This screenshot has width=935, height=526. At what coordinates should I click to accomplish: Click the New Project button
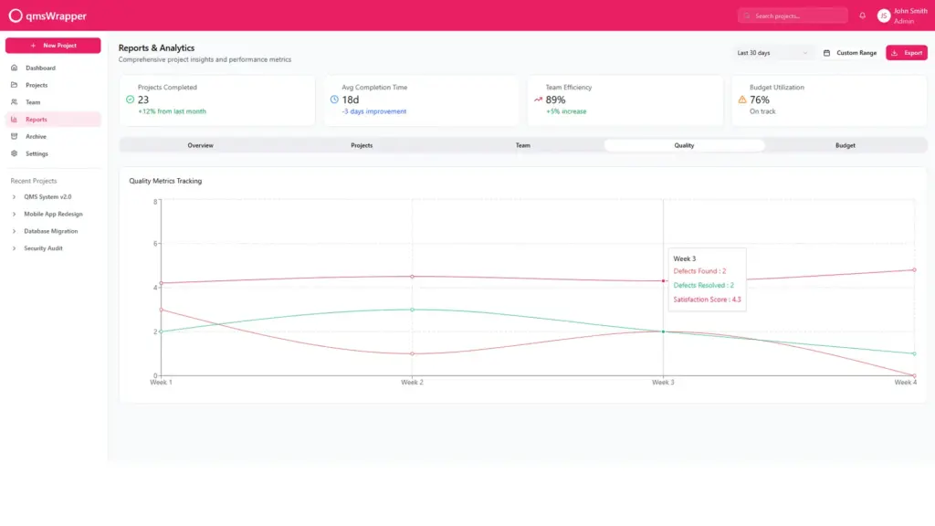(53, 46)
